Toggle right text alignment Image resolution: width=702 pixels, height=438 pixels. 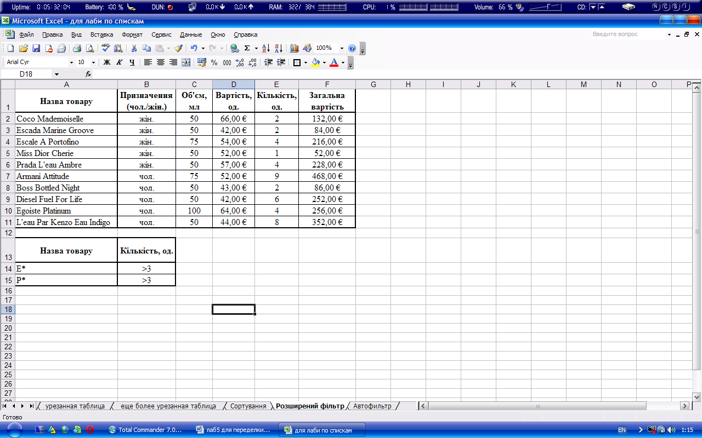click(173, 62)
